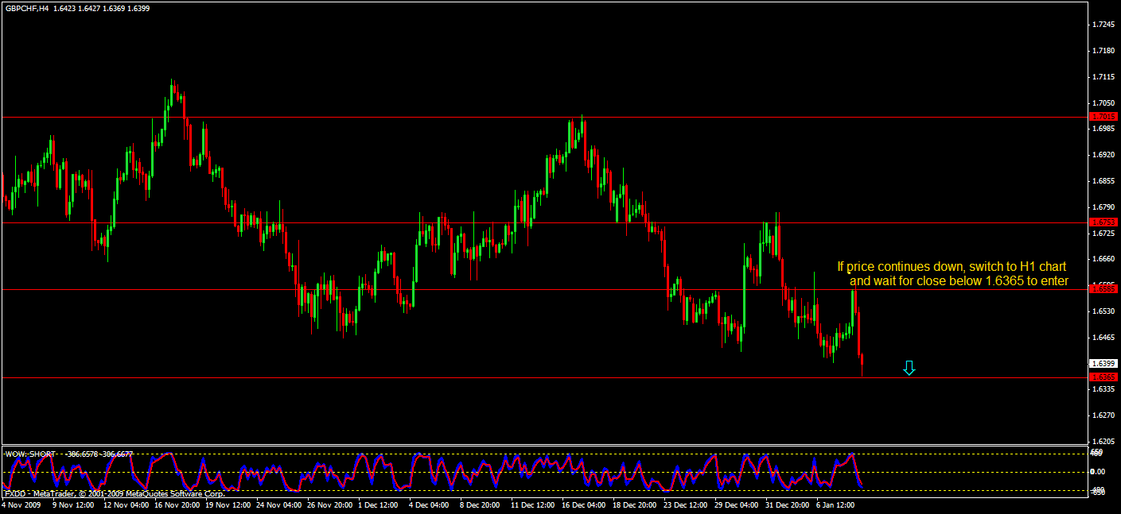Click the cyan down arrow marker

909,368
